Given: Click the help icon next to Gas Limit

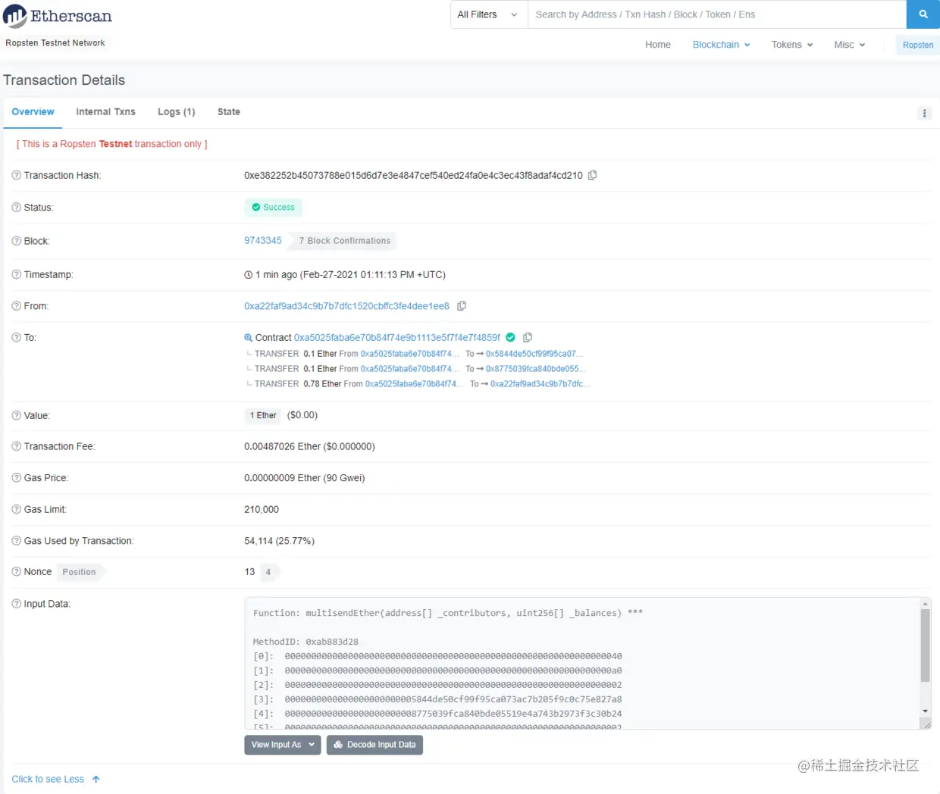Looking at the screenshot, I should click(16, 509).
